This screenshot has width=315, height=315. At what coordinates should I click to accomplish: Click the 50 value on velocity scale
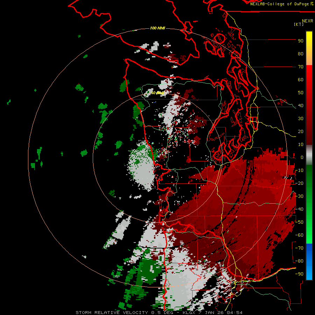pyautogui.click(x=301, y=93)
